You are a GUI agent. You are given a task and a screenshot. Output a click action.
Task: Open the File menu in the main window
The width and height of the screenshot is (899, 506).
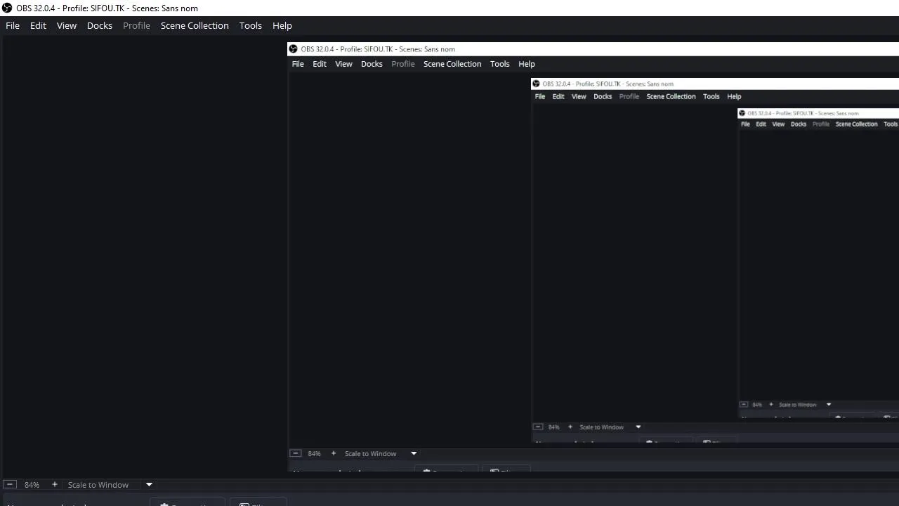coord(13,25)
